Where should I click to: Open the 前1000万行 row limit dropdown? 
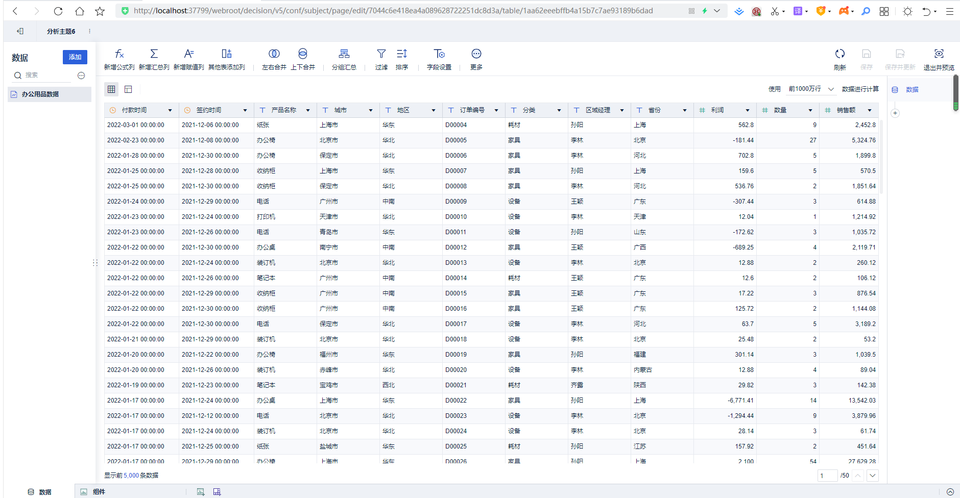click(x=811, y=89)
